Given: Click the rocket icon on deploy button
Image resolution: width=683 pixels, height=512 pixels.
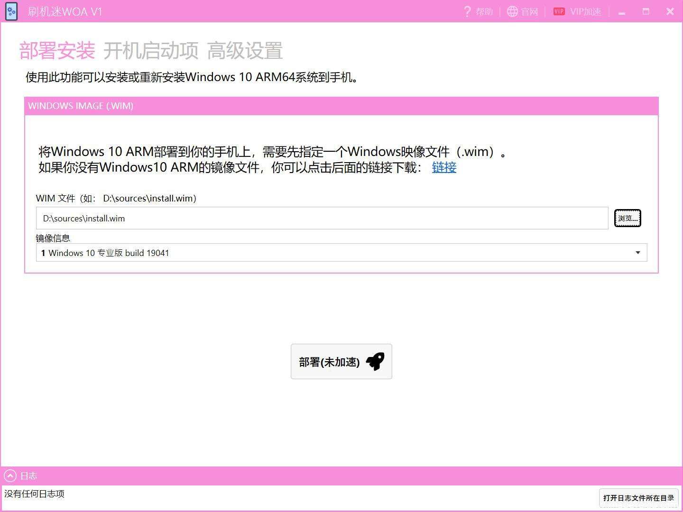Looking at the screenshot, I should pyautogui.click(x=375, y=361).
